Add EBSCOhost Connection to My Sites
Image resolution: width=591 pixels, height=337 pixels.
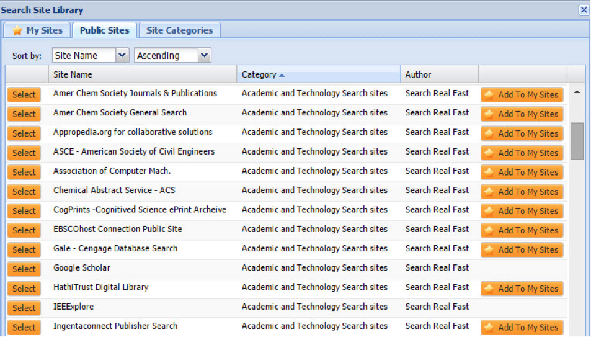tap(522, 230)
